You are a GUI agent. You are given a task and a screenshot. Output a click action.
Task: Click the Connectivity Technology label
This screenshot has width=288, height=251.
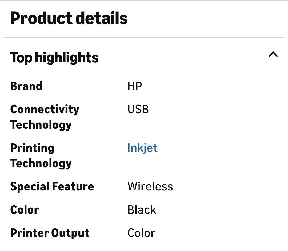tap(45, 117)
